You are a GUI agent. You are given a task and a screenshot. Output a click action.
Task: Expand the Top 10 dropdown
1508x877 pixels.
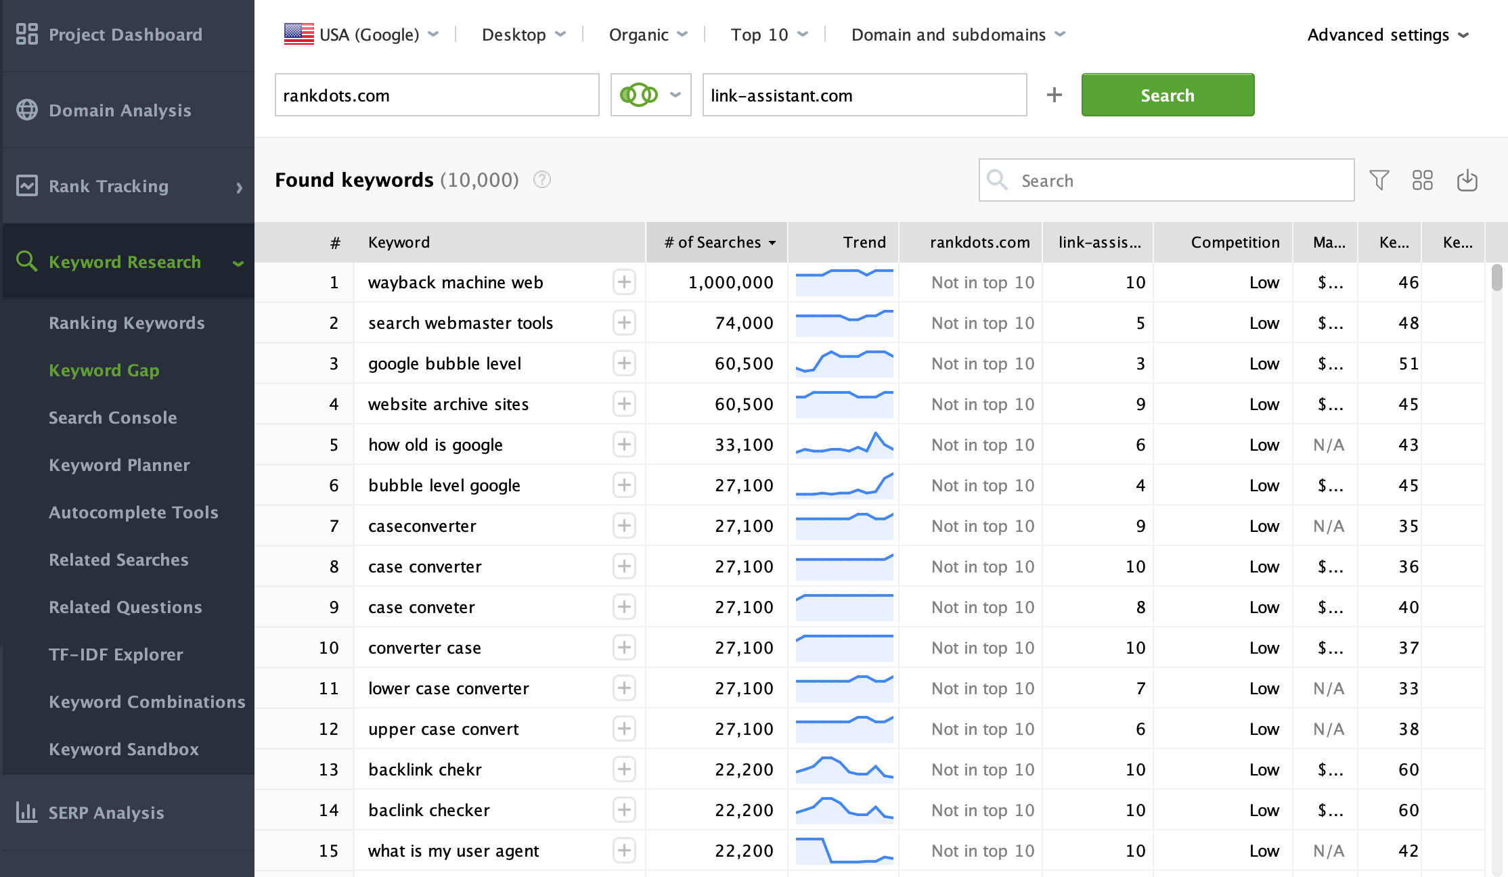(769, 34)
